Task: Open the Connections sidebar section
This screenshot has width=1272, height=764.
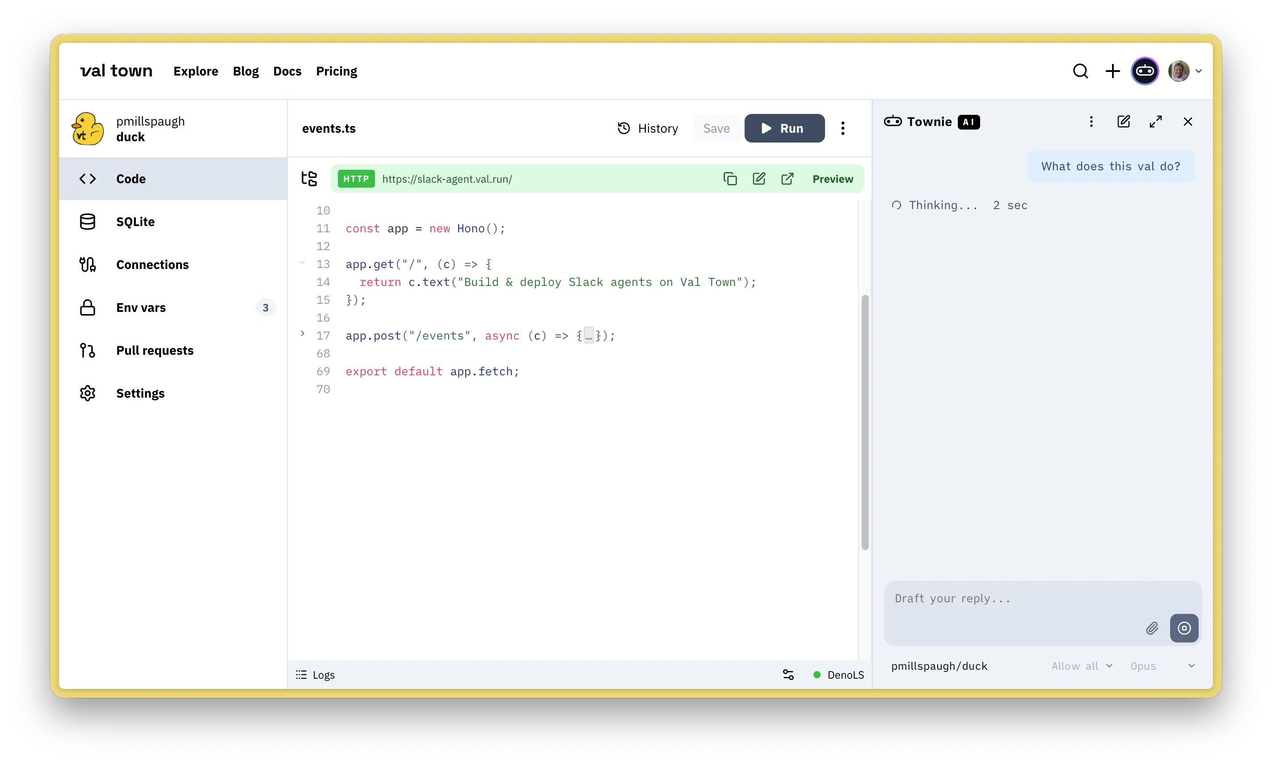Action: click(173, 264)
